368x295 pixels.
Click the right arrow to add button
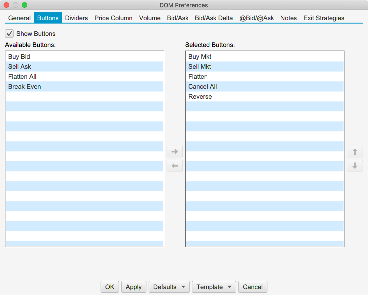tap(175, 152)
